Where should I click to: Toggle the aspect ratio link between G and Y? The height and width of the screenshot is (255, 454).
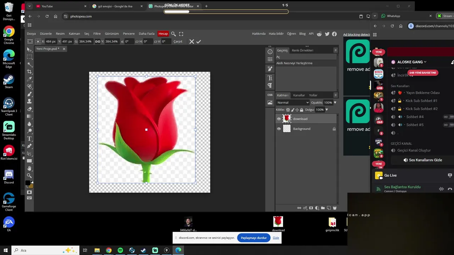point(98,41)
